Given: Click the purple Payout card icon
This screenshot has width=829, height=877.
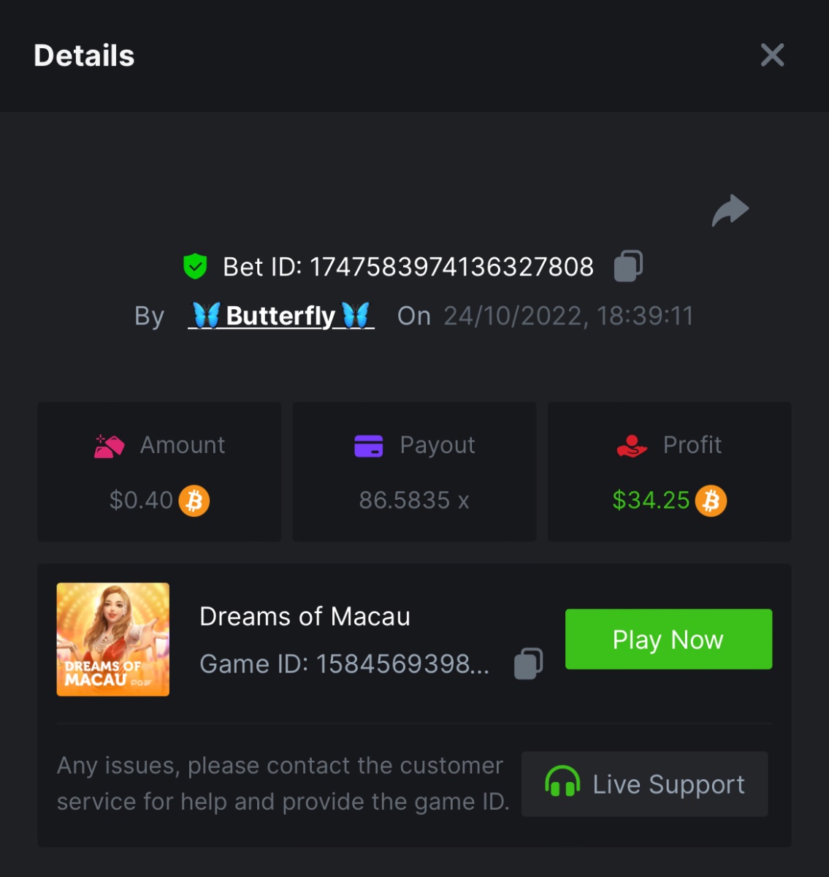Looking at the screenshot, I should (368, 445).
